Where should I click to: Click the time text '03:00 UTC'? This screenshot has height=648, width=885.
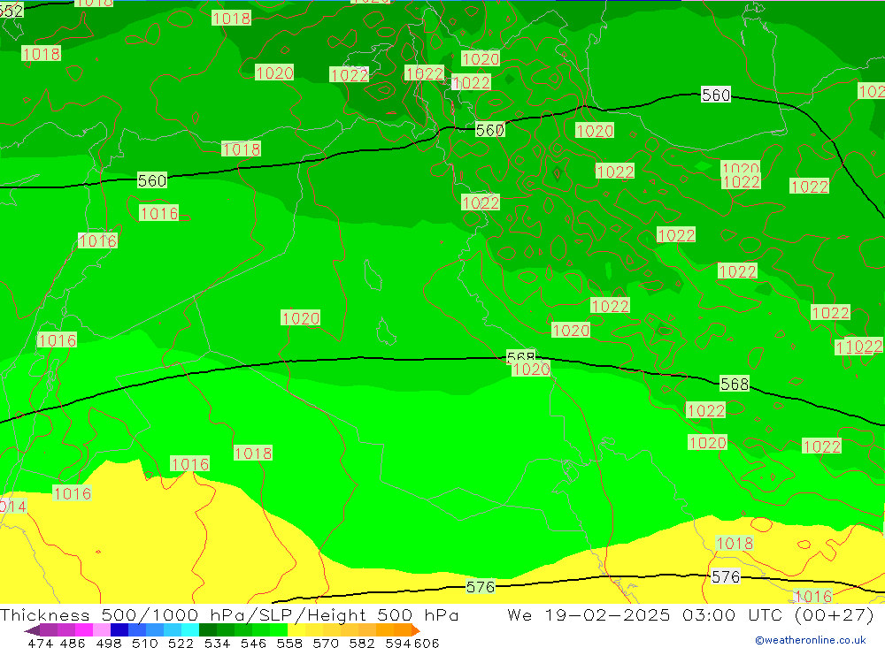pos(735,614)
